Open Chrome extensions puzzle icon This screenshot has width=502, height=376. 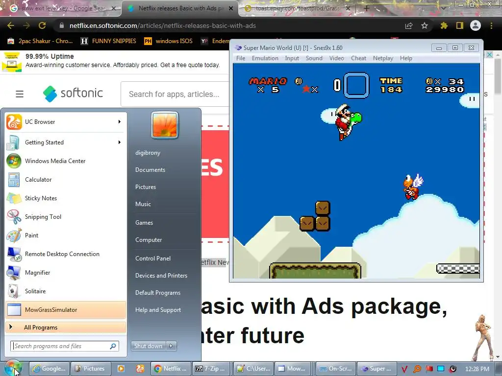coord(444,25)
